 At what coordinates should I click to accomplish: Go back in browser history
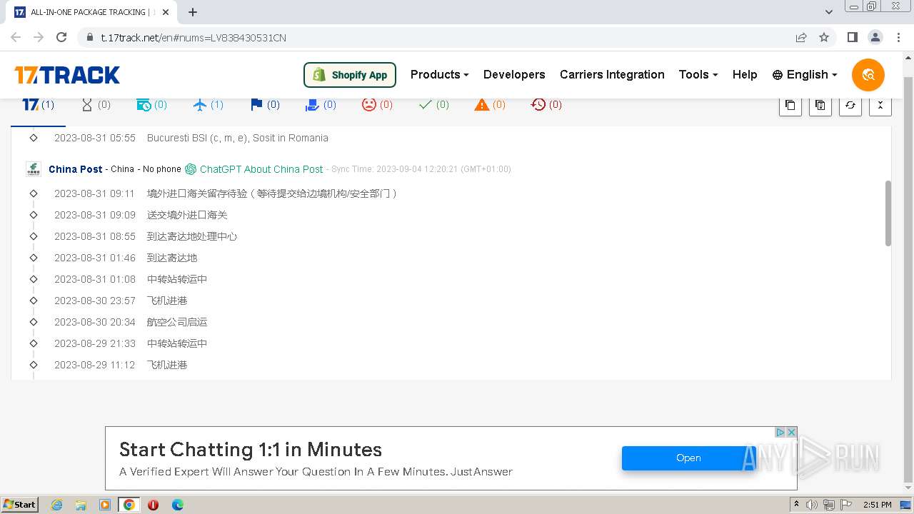[x=16, y=37]
